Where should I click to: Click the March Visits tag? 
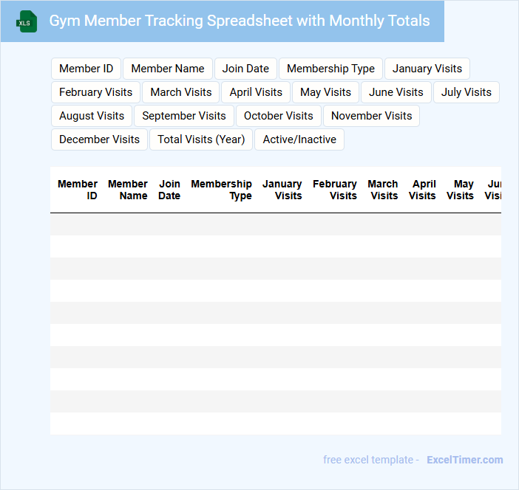pyautogui.click(x=181, y=92)
